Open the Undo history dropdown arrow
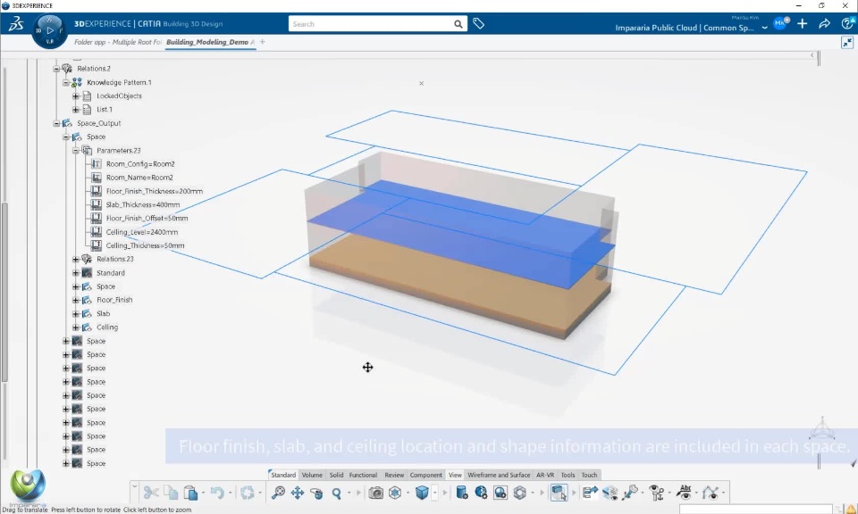Screen dimensions: 858x514 coord(230,493)
